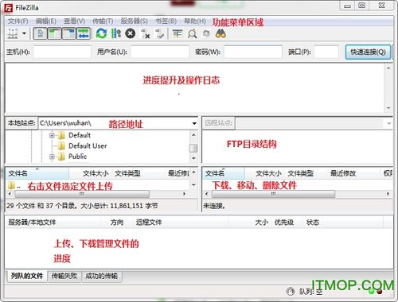Screen dimensions: 398x302
Task: Open parent folder ".." entry in local list
Action: pos(15,186)
